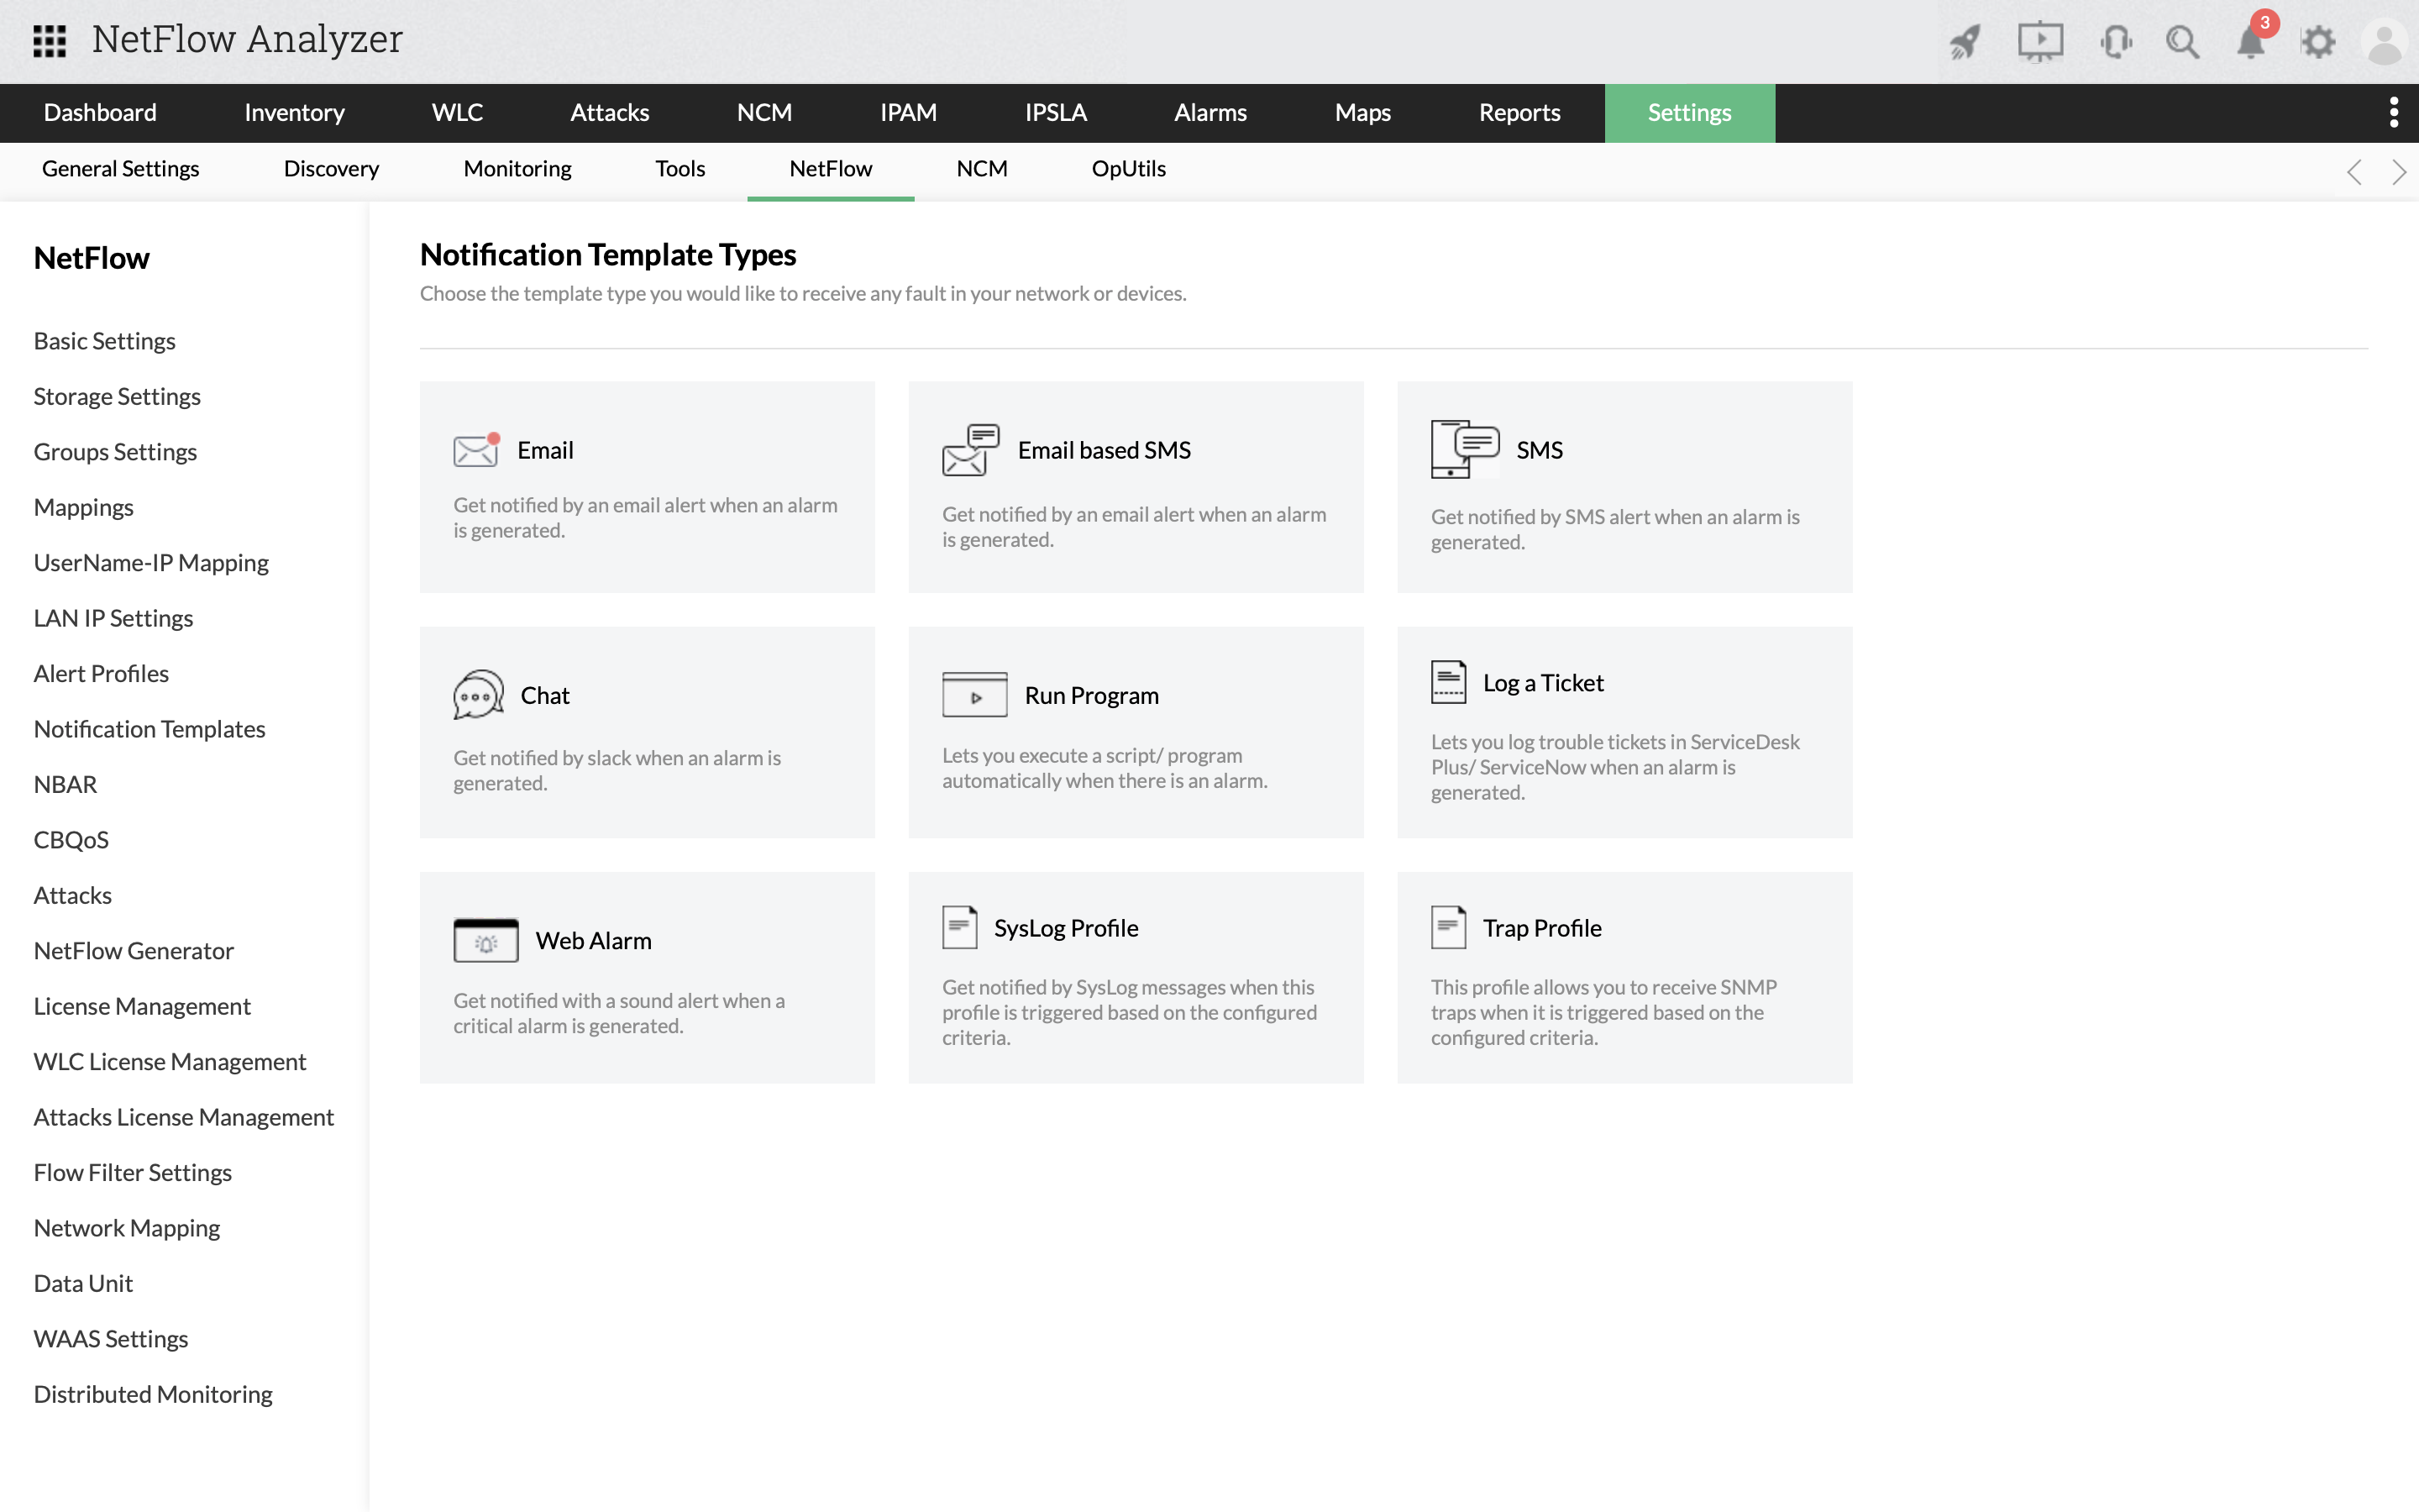This screenshot has height=1512, width=2419.
Task: Open Alert Profiles in sidebar
Action: coord(101,673)
